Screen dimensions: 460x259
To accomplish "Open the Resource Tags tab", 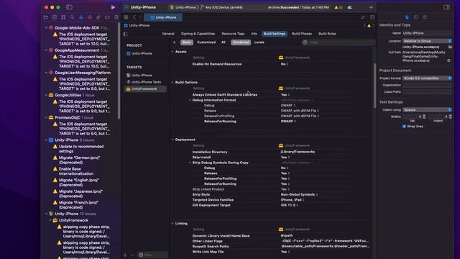I will click(233, 34).
